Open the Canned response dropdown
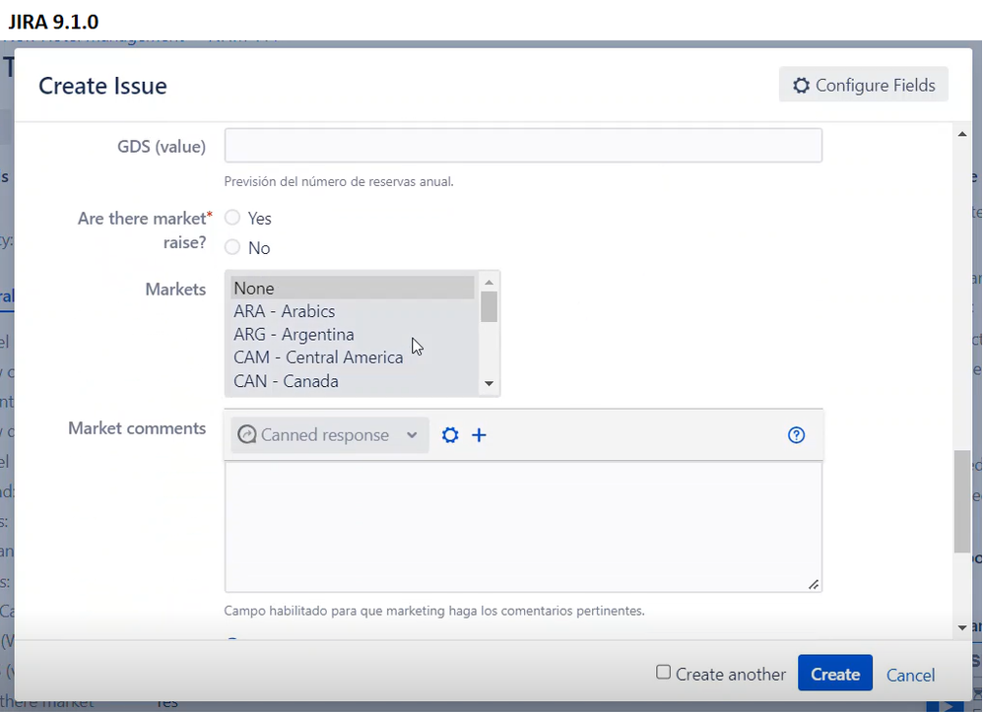 [x=330, y=435]
